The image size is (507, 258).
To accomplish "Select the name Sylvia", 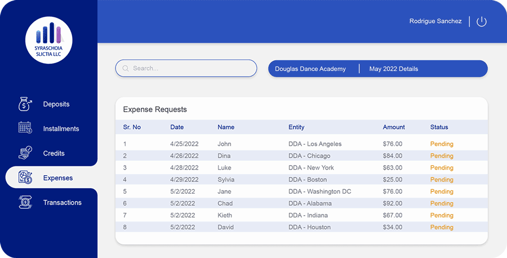I will click(x=226, y=180).
